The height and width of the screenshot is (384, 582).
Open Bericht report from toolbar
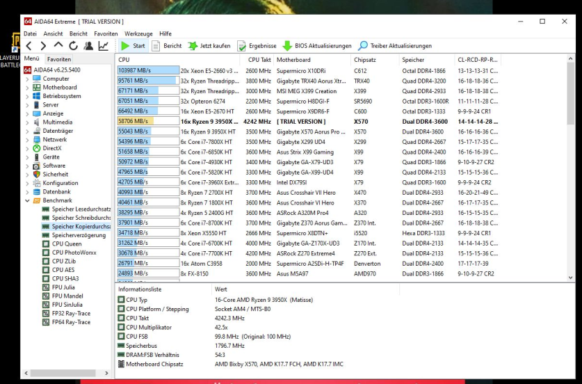pos(167,46)
